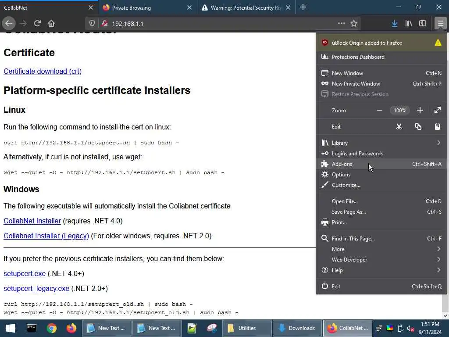The image size is (449, 337).
Task: Paste using Edit clipboard icon
Action: coord(437,127)
